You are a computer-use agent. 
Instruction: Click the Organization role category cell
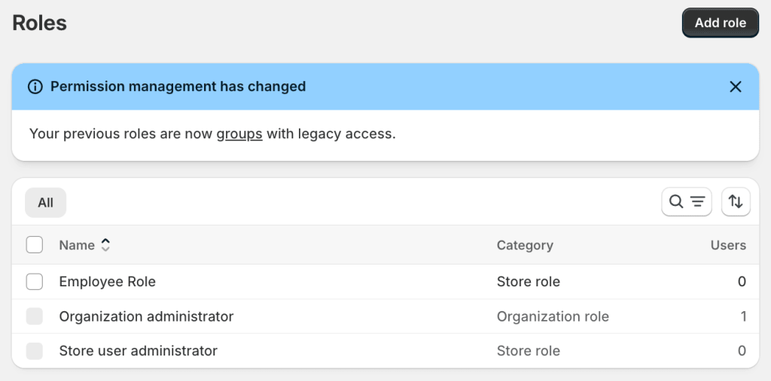553,316
